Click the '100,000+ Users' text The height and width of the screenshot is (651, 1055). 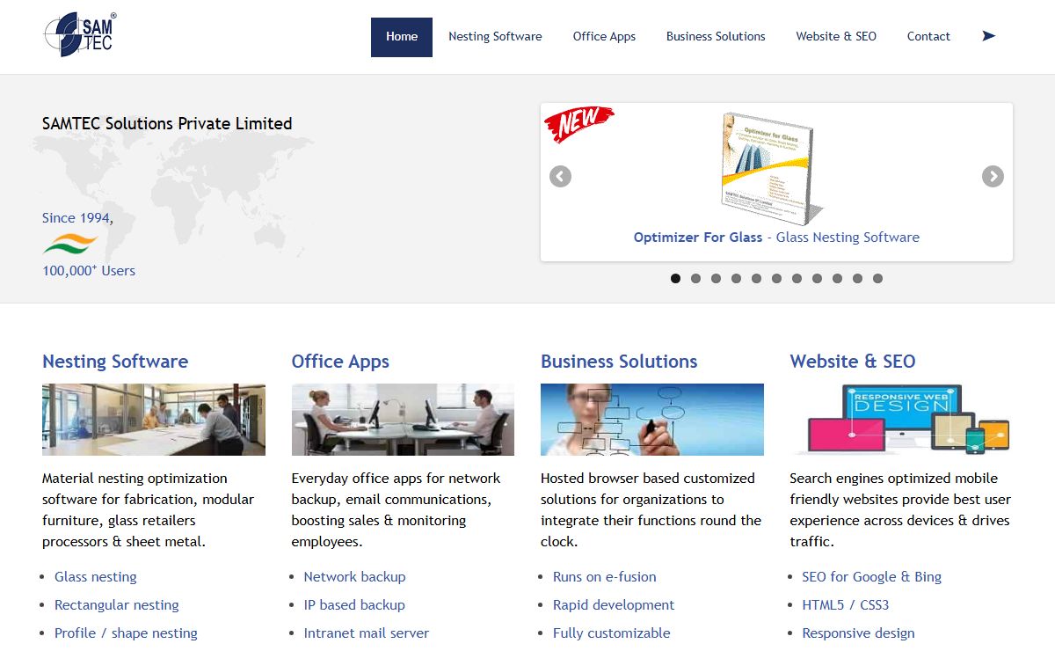point(89,271)
